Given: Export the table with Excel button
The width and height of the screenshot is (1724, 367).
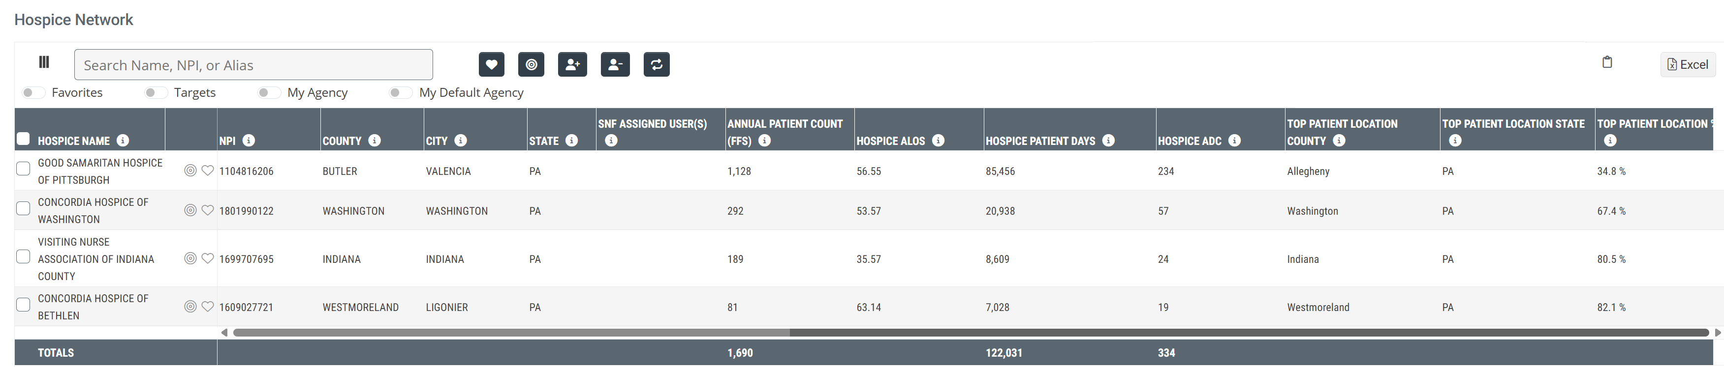Looking at the screenshot, I should coord(1687,65).
